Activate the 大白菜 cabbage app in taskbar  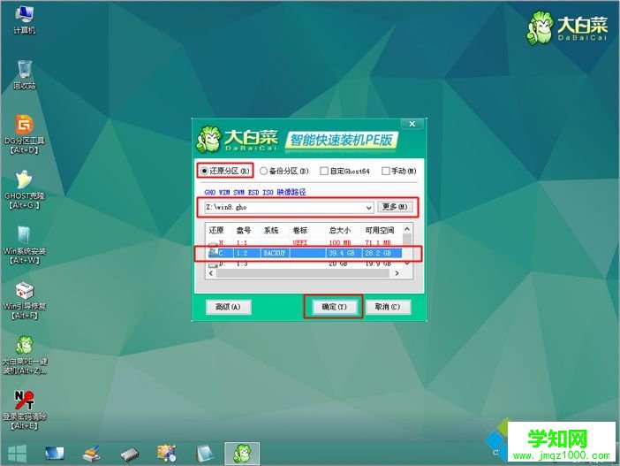pos(242,454)
